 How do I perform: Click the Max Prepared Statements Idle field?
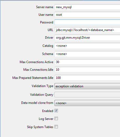[87, 78]
